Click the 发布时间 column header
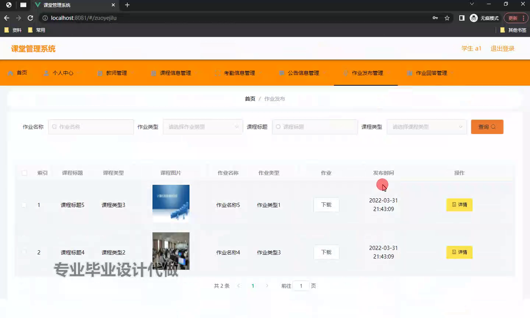530x318 pixels. coord(384,173)
